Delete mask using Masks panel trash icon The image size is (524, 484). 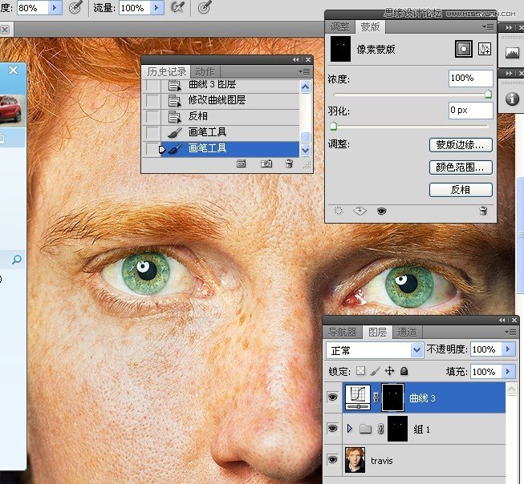point(483,211)
